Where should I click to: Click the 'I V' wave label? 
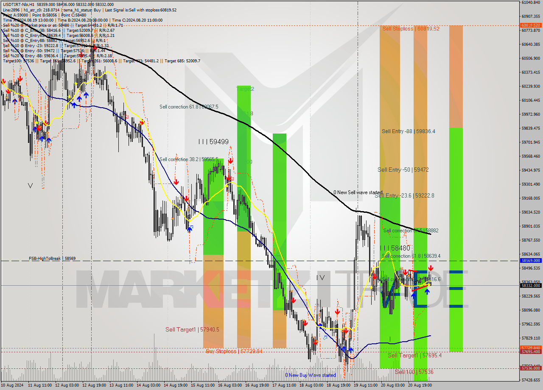click(321, 278)
